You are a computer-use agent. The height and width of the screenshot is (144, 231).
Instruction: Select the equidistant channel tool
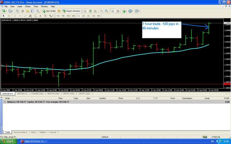(30, 16)
